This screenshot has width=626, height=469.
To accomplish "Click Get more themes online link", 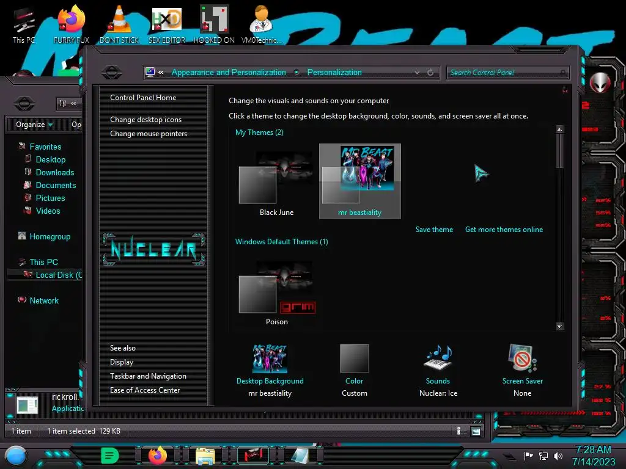I will [504, 230].
